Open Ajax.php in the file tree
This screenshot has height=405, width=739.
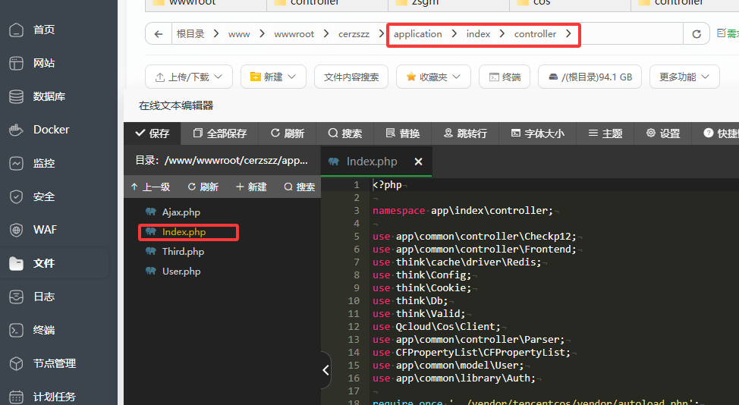pos(181,212)
